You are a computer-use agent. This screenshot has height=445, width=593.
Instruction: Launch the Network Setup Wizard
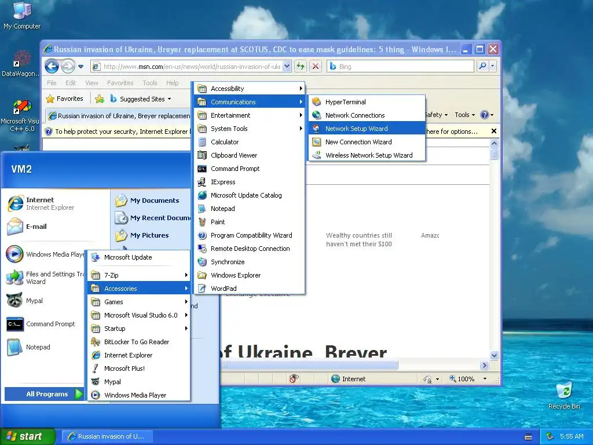(x=367, y=128)
